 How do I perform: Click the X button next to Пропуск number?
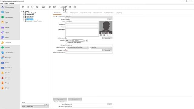84,41
